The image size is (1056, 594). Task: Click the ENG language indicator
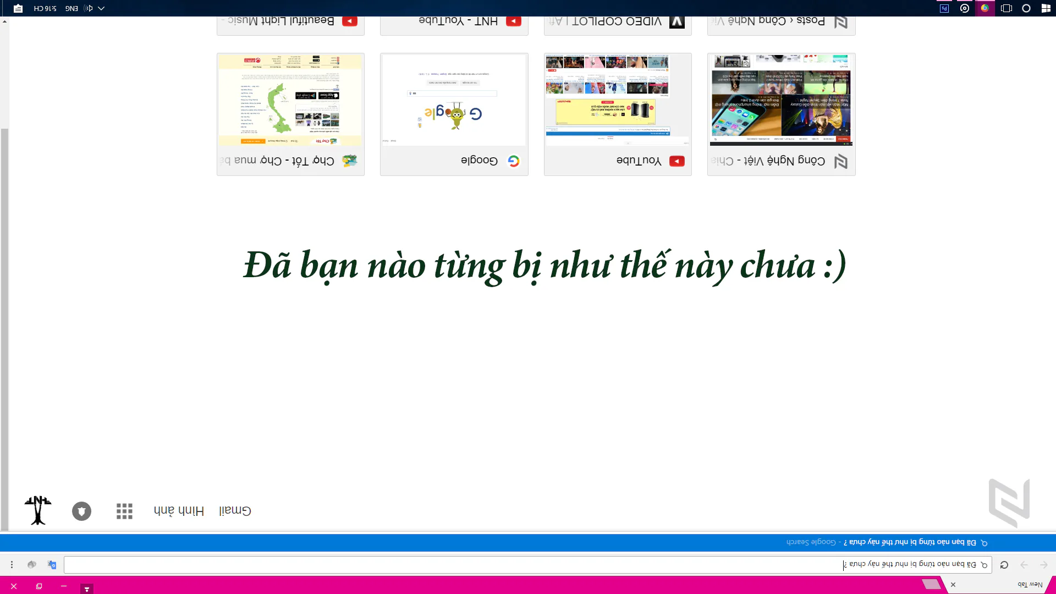71,8
